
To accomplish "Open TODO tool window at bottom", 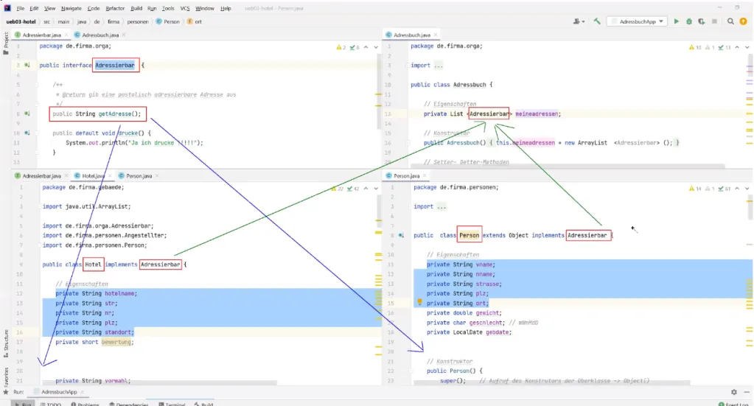I will [51, 404].
